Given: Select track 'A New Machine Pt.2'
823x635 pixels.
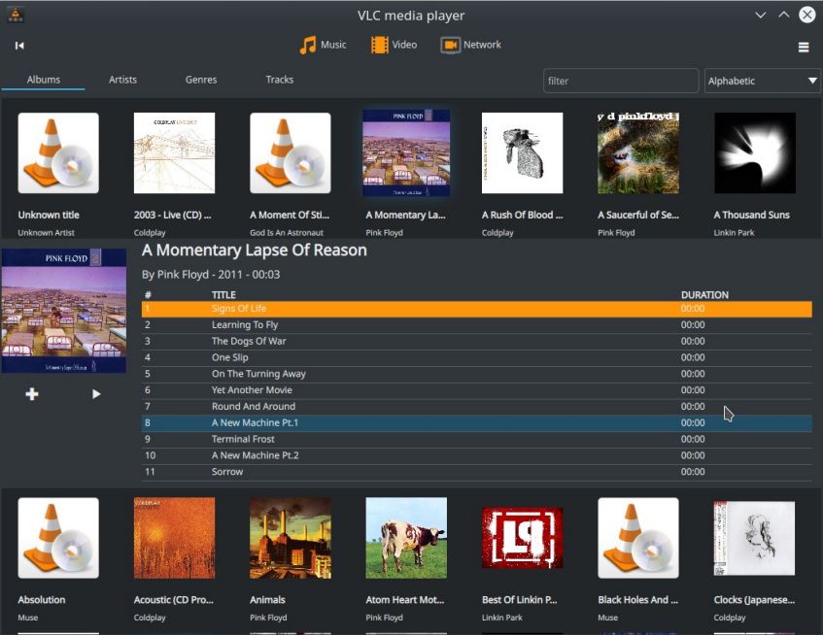Looking at the screenshot, I should [476, 455].
